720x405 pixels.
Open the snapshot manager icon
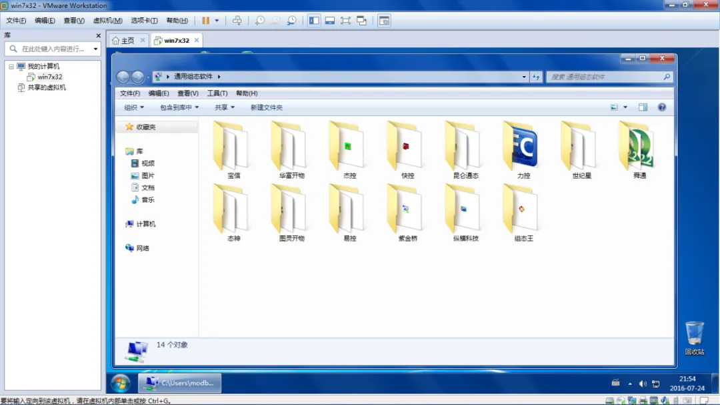291,20
